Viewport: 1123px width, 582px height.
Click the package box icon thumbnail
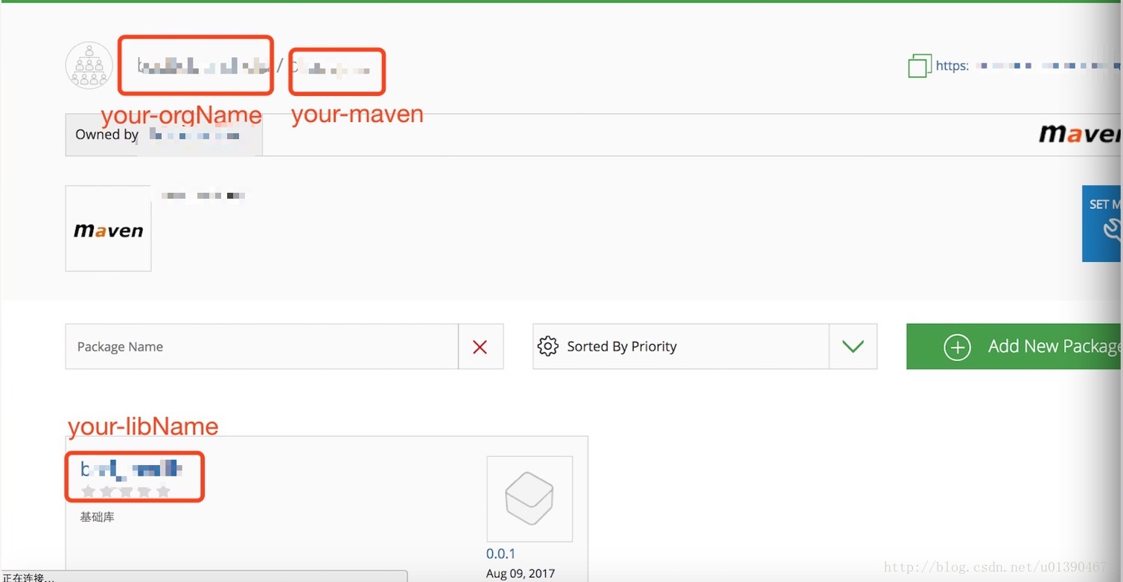529,499
